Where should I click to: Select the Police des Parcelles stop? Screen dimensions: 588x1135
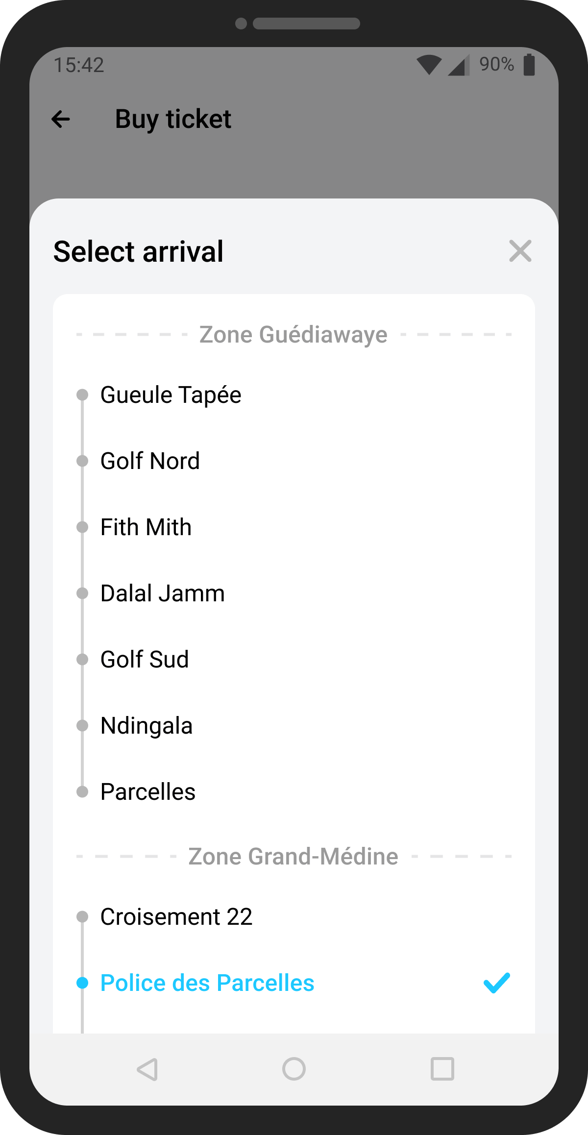click(207, 983)
